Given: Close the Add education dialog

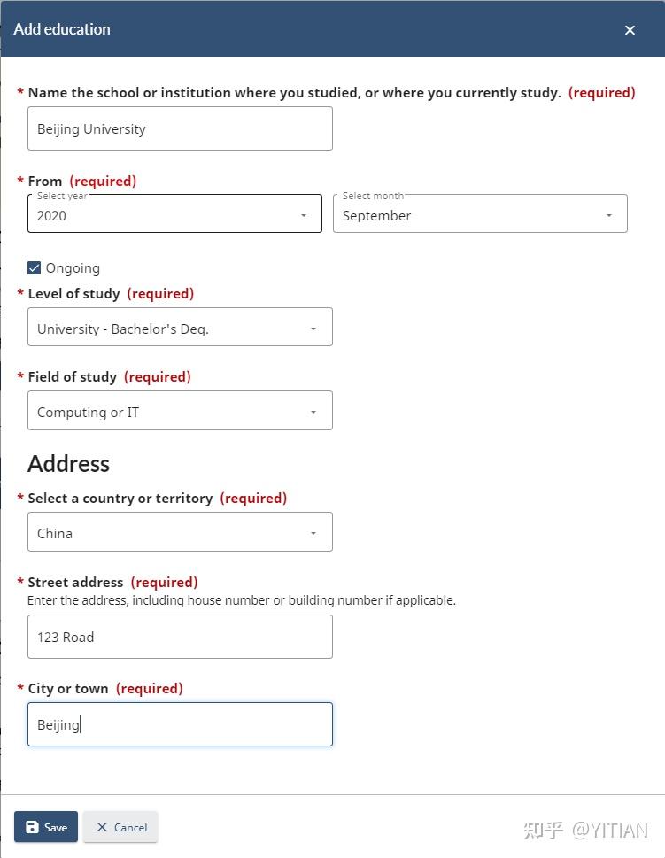Looking at the screenshot, I should point(630,30).
